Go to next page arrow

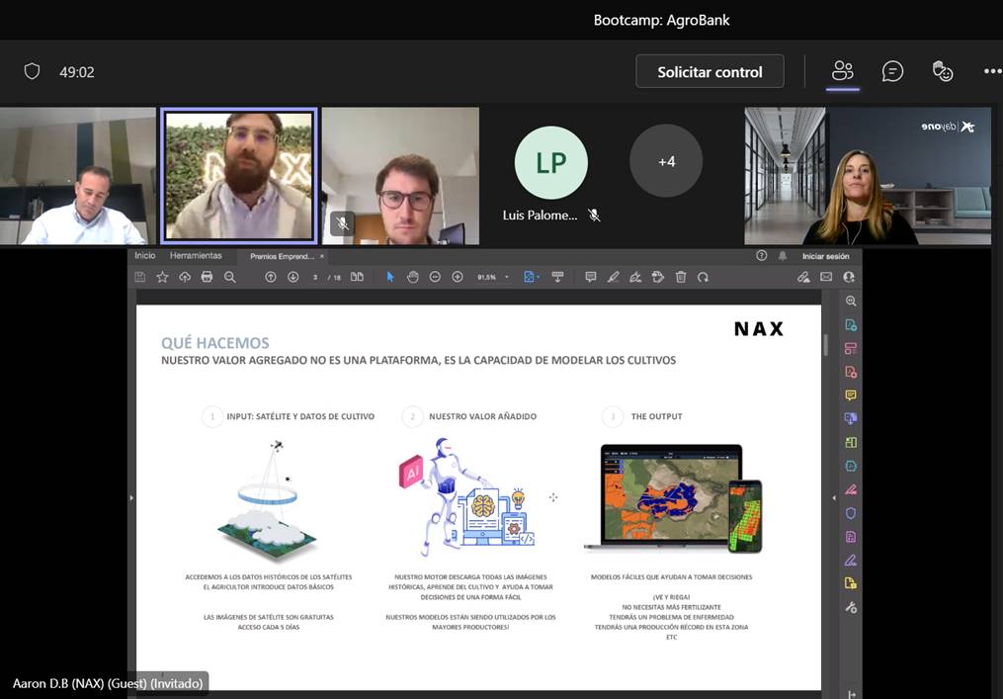tap(293, 277)
